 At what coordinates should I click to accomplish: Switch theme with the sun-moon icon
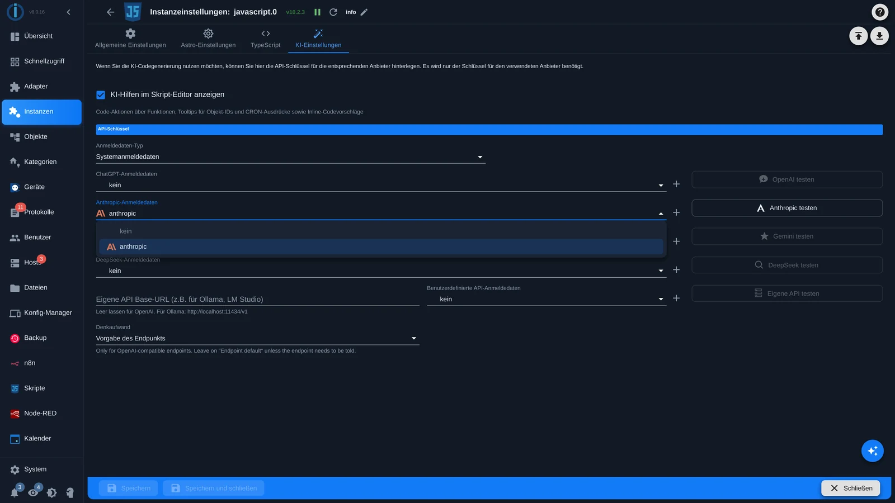(x=52, y=492)
